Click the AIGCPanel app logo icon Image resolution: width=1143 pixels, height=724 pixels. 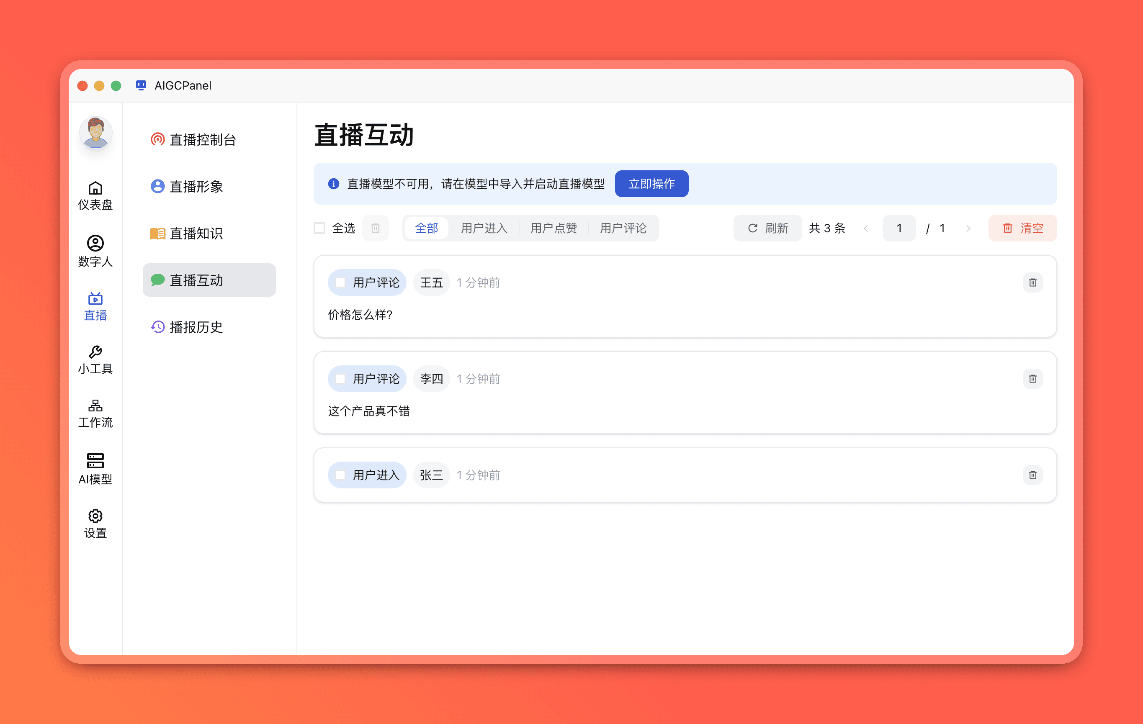[141, 85]
